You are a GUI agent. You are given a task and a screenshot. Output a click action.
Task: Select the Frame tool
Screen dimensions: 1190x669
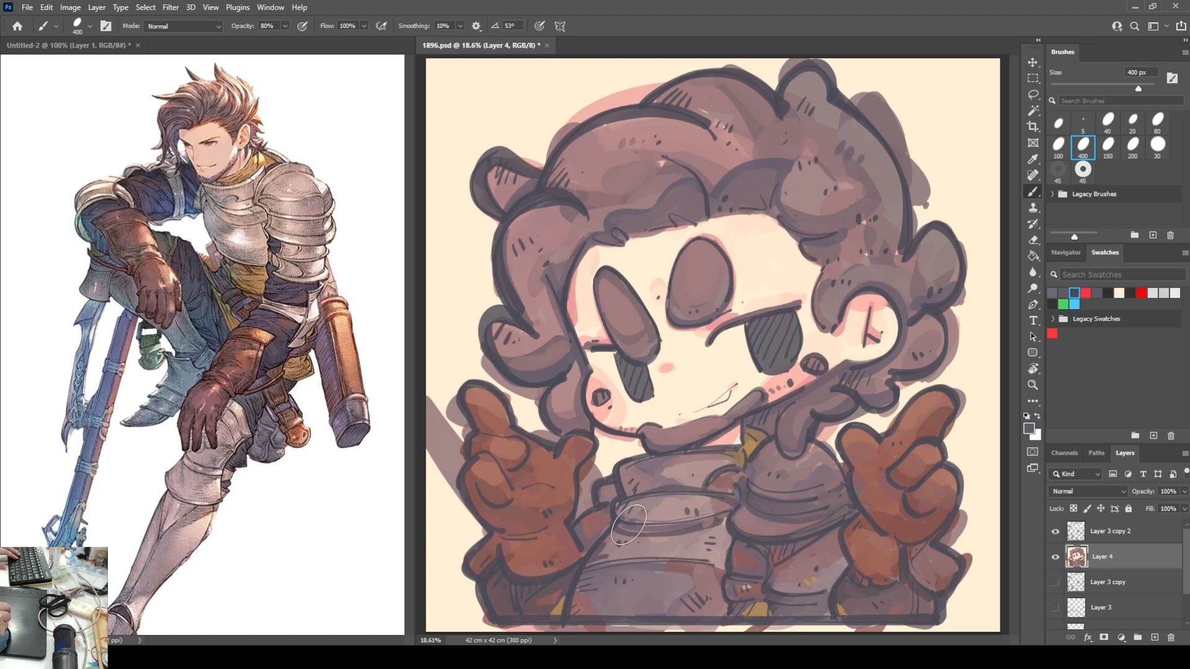point(1033,143)
